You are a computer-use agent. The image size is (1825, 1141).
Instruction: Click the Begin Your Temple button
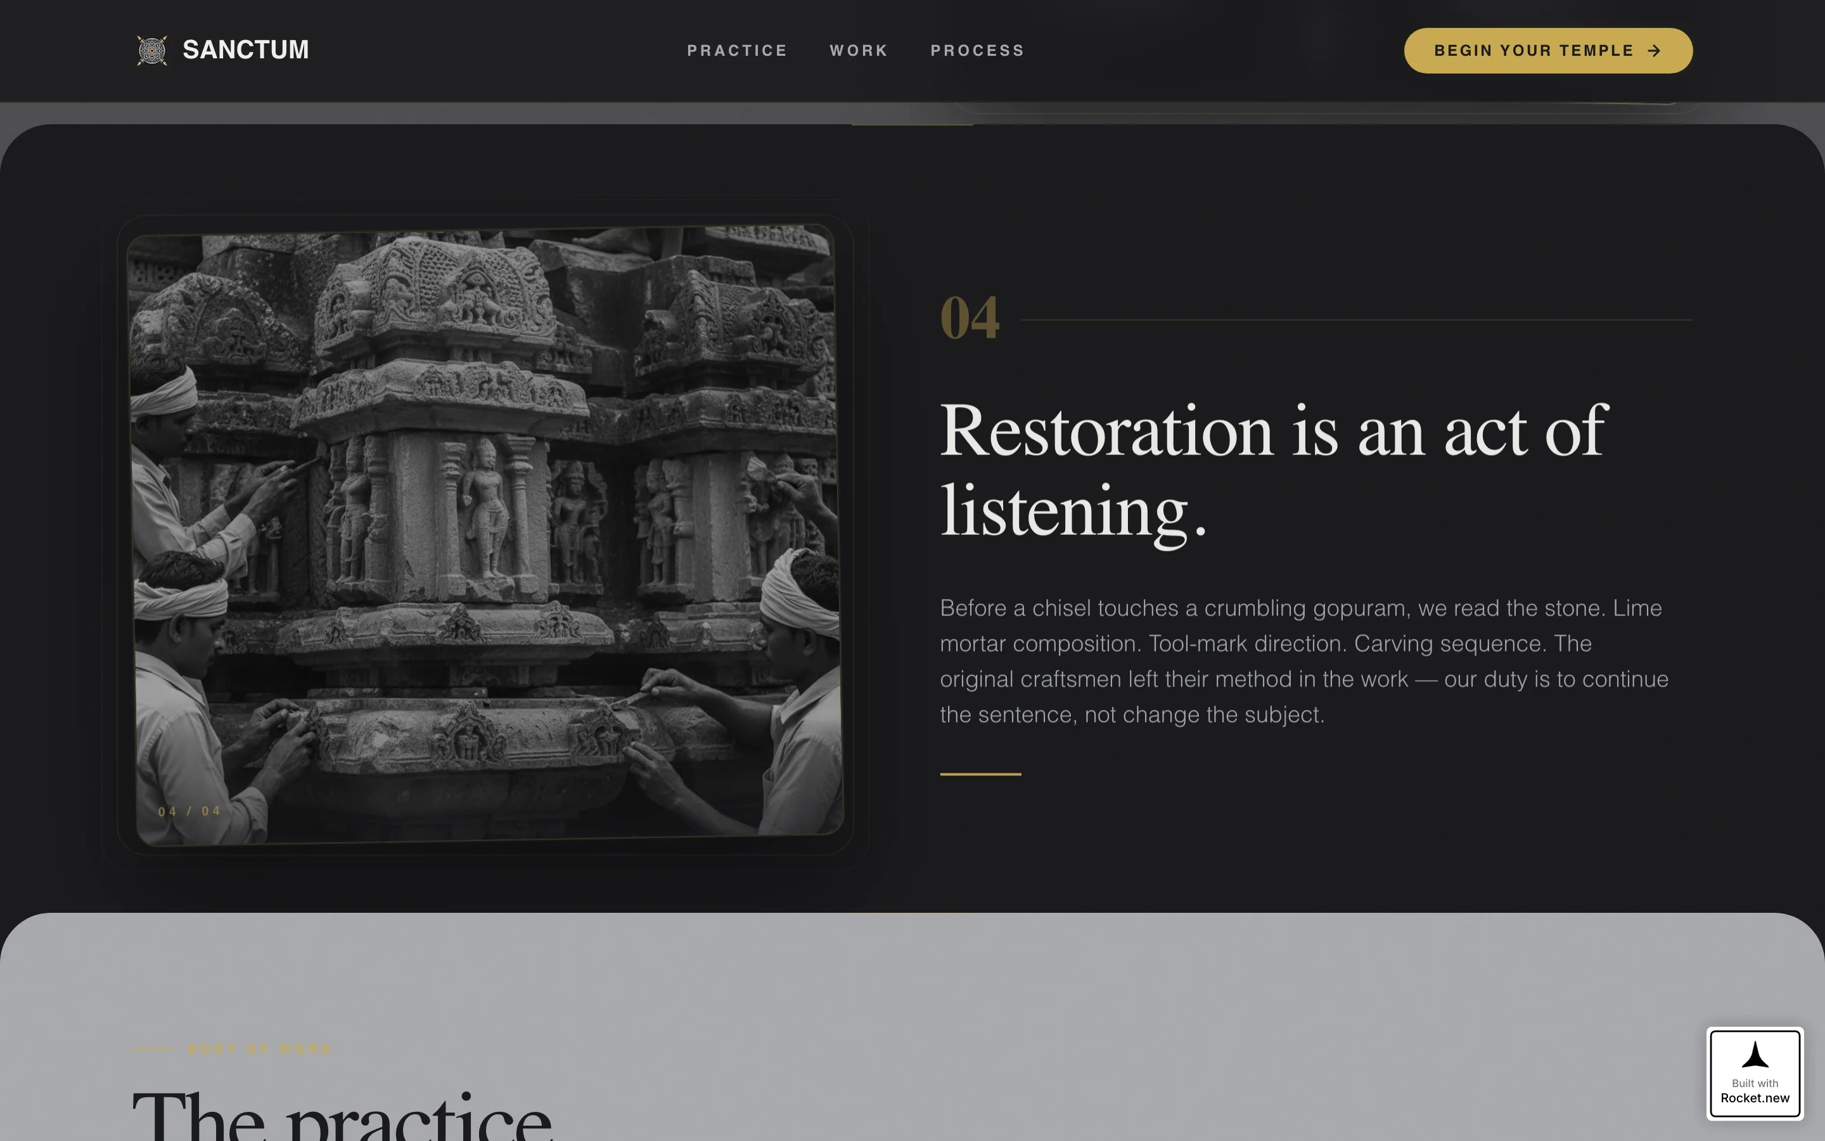1547,51
